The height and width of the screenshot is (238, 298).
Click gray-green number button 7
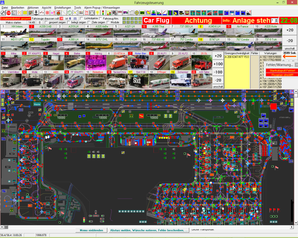(128, 22)
